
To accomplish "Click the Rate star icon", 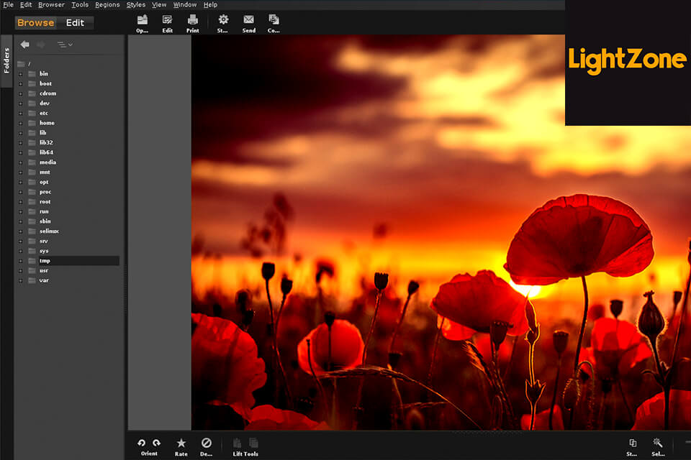I will pyautogui.click(x=181, y=443).
